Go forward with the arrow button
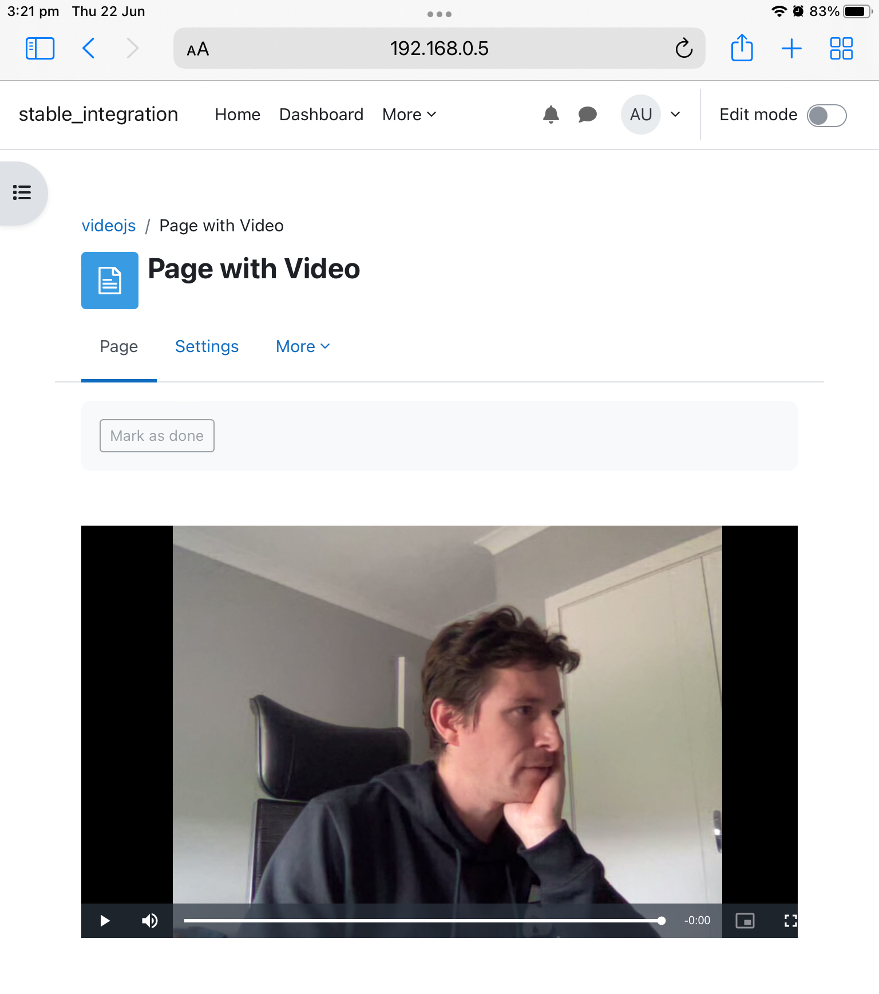Image resolution: width=879 pixels, height=994 pixels. click(x=133, y=49)
